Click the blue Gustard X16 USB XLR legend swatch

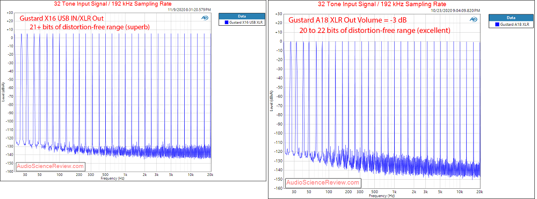tap(226, 22)
